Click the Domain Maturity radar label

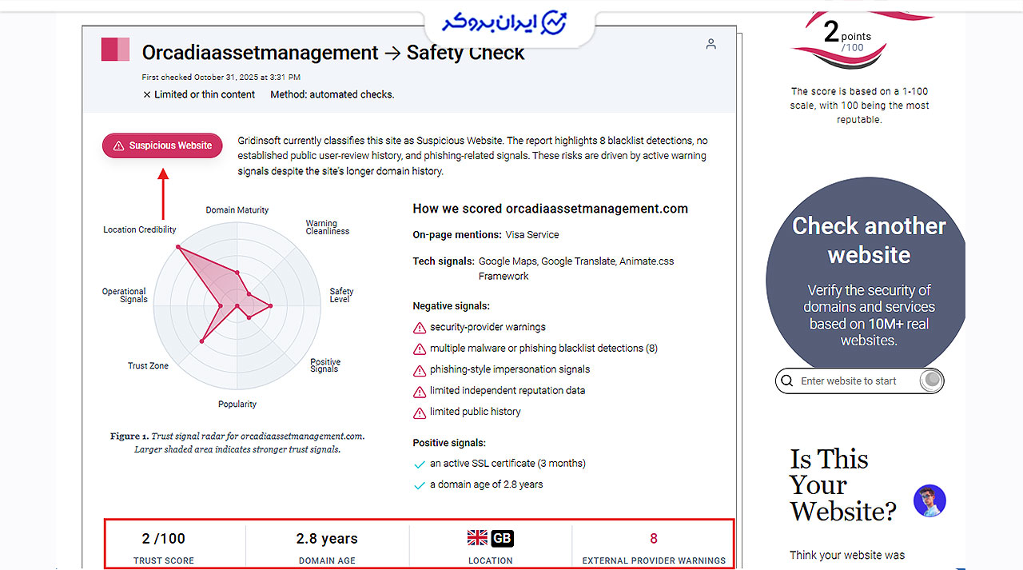(x=237, y=210)
